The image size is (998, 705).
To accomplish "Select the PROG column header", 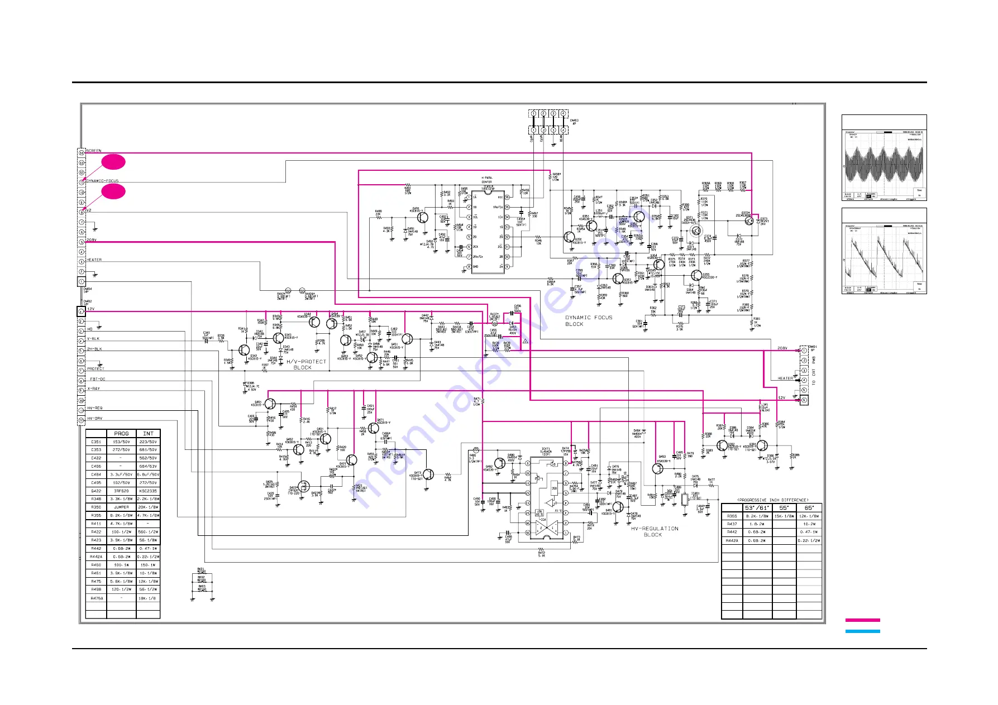I will [x=121, y=433].
